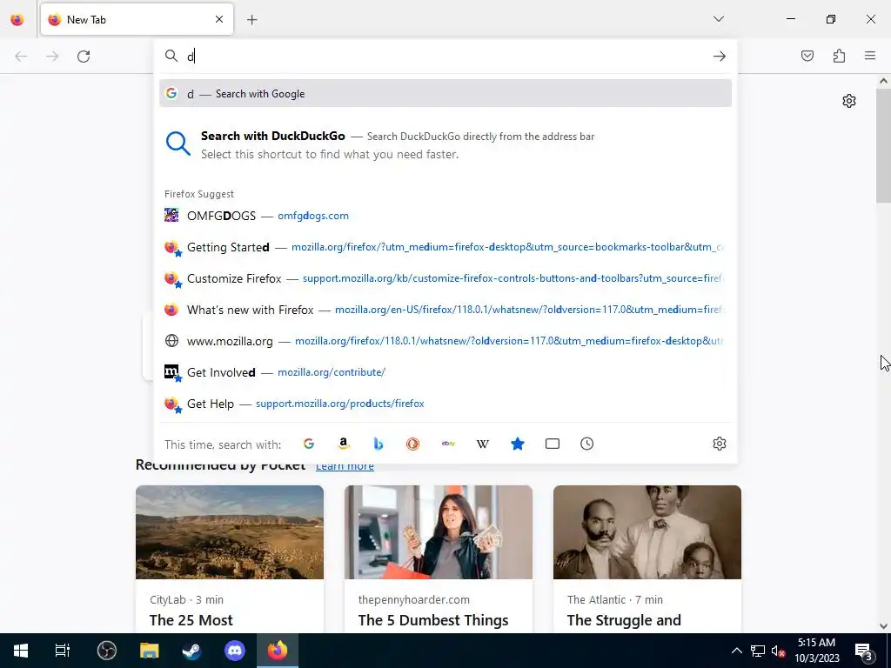Viewport: 891px width, 668px height.
Task: Open 'The Struggle and' article headline
Action: 624,620
